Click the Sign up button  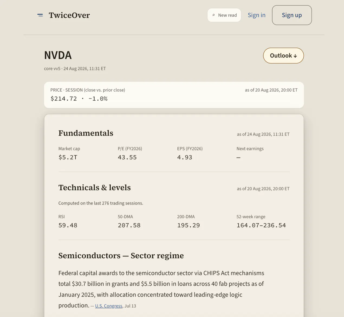click(292, 15)
